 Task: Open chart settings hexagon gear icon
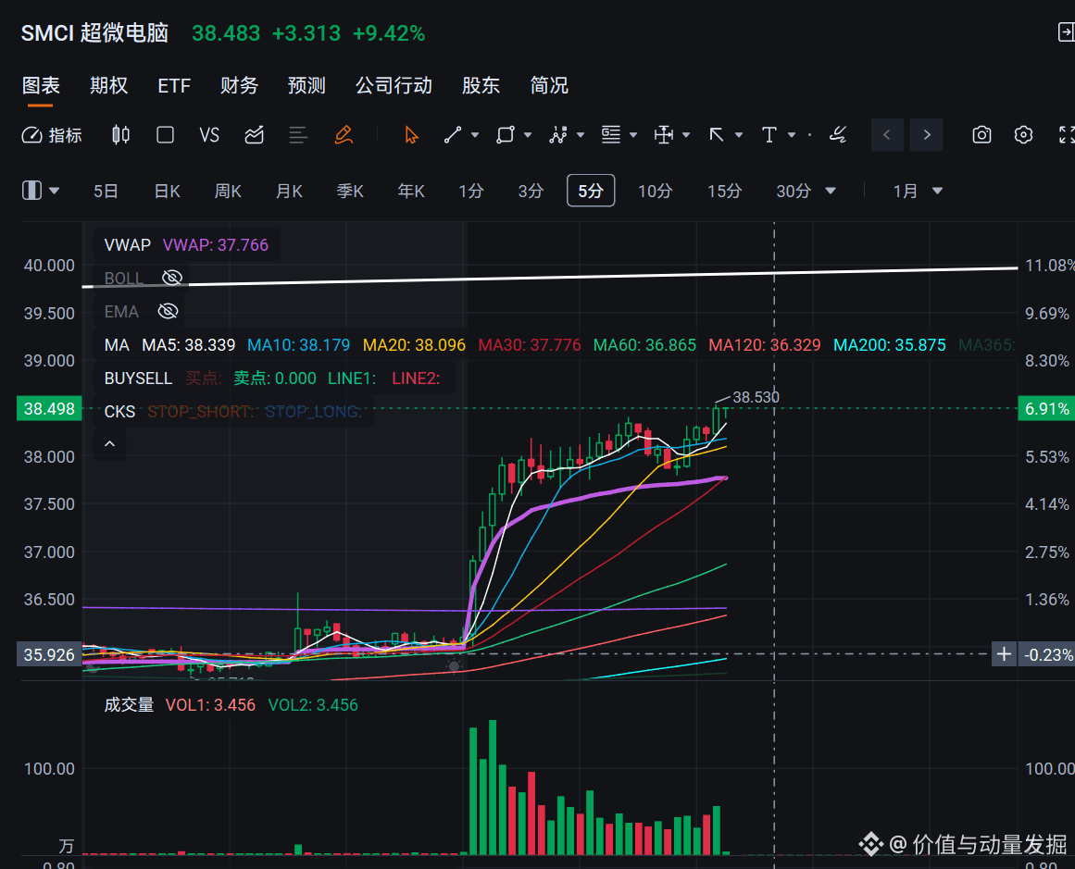coord(1023,135)
